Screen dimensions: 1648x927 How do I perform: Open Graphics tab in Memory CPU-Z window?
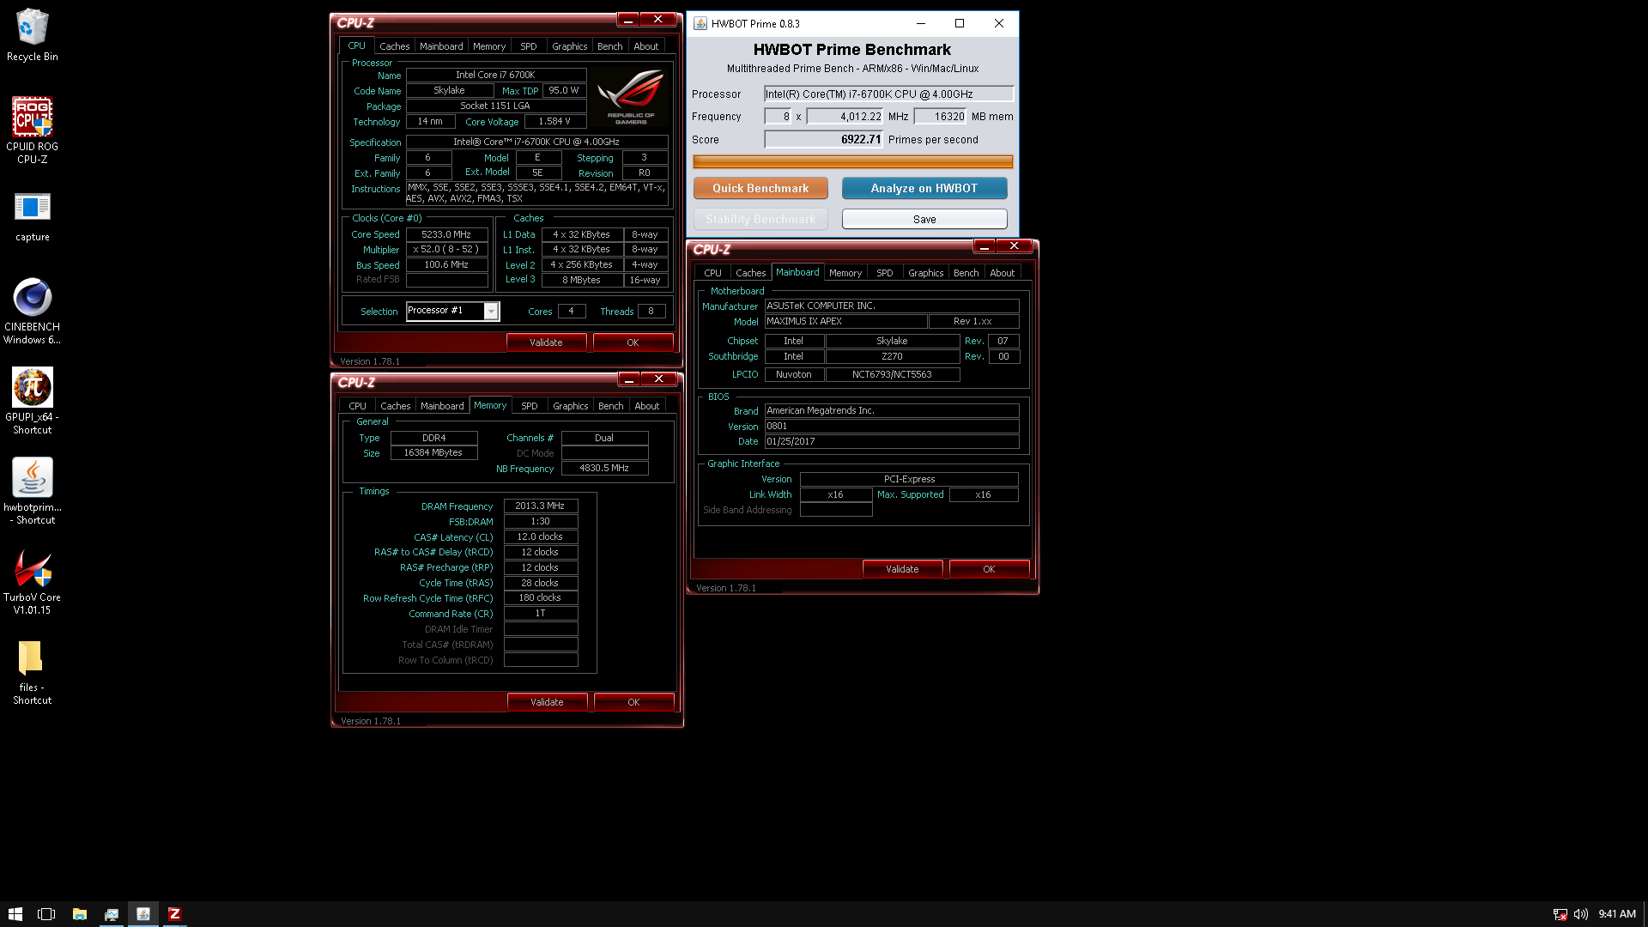click(x=571, y=406)
